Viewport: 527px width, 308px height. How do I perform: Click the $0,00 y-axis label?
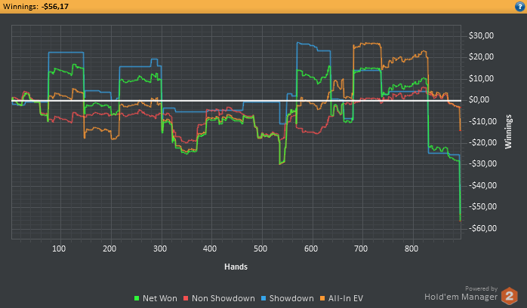coord(479,100)
